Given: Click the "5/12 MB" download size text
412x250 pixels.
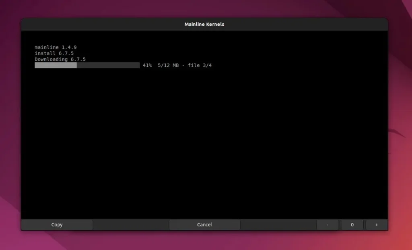Looking at the screenshot, I should [x=168, y=65].
